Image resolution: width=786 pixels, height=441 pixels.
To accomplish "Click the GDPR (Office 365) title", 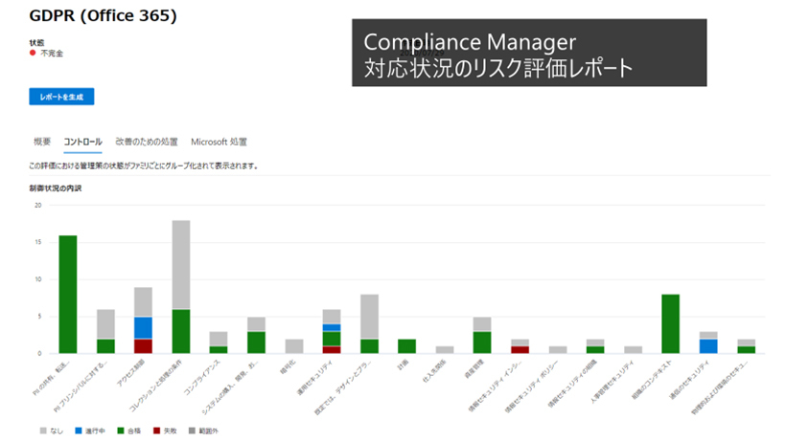I will coord(103,15).
